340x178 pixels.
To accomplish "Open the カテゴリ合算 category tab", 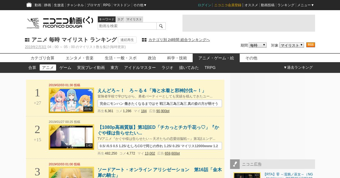I will pyautogui.click(x=42, y=58).
